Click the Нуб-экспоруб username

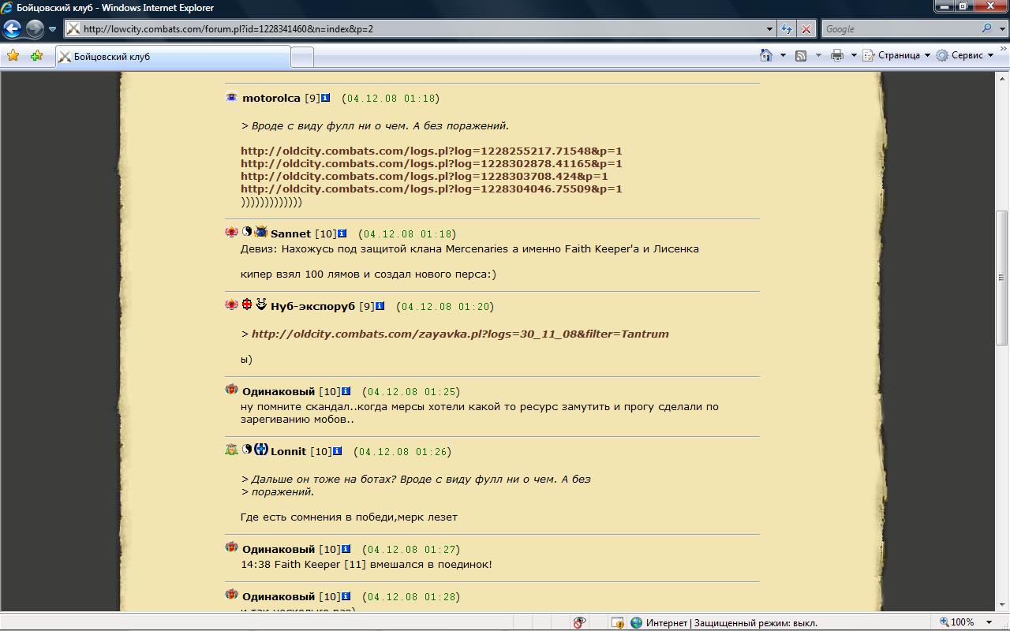(313, 306)
